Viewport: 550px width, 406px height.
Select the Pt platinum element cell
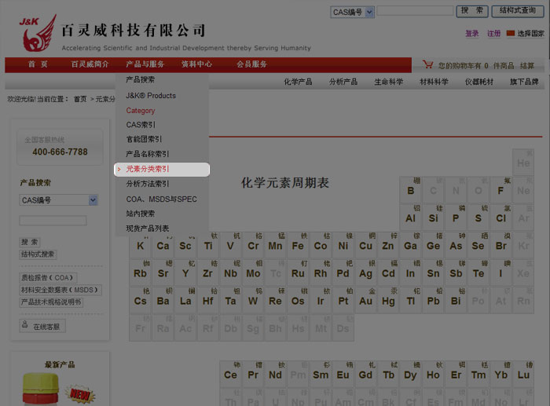[x=343, y=301]
